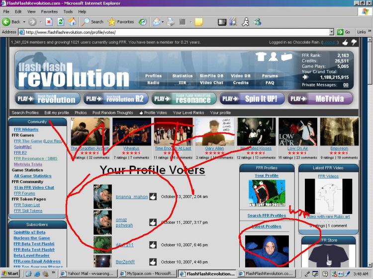Click the yellow notes icon in toolbar
The width and height of the screenshot is (373, 279).
coord(198,22)
